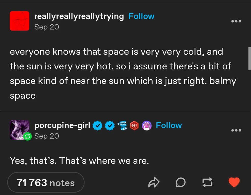Click the second blue checkmark badge
Image resolution: width=251 pixels, height=195 pixels.
click(110, 126)
